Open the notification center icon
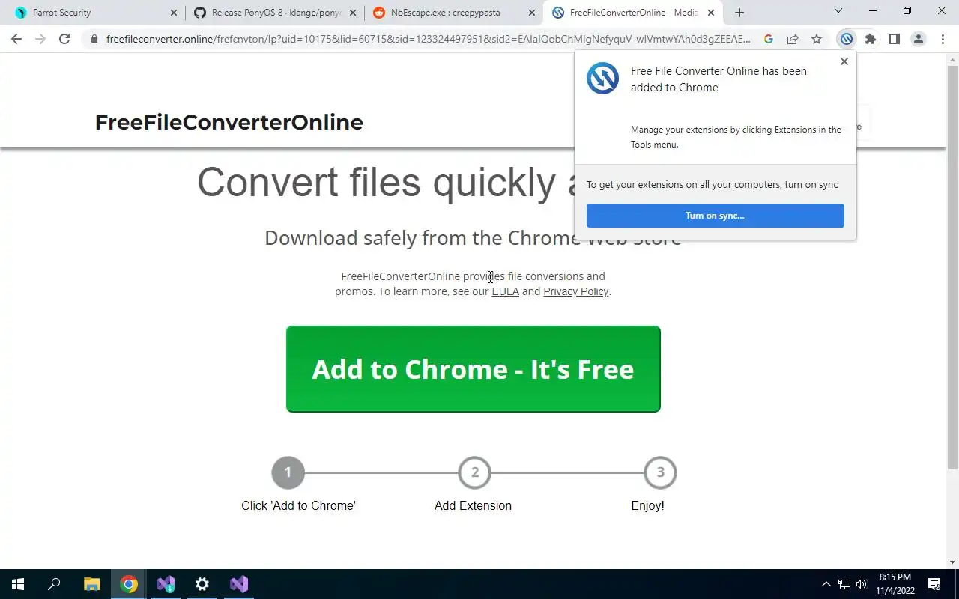Viewport: 959px width, 599px height. click(x=934, y=584)
